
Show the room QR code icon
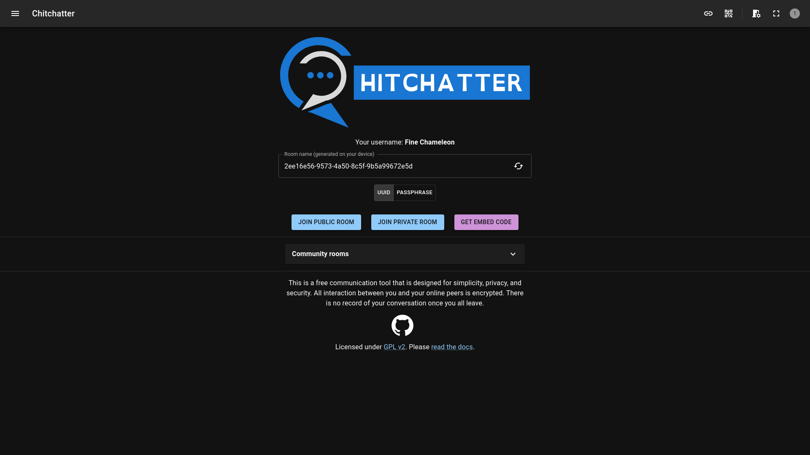pyautogui.click(x=729, y=13)
